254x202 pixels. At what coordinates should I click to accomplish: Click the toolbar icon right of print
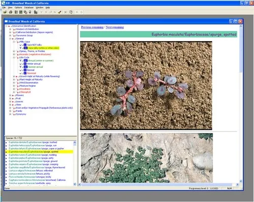coord(16,12)
